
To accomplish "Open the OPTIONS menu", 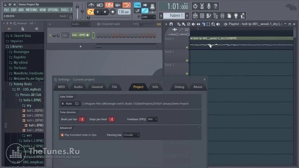I will pyautogui.click(x=53, y=10).
